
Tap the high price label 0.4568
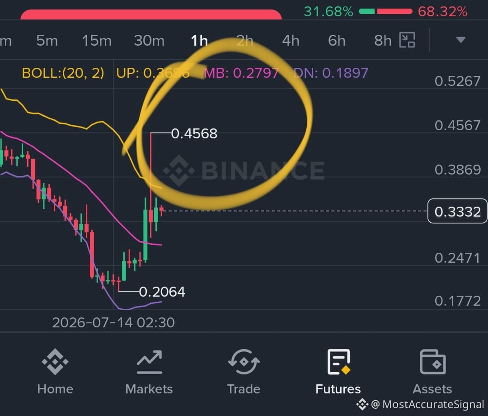pos(194,133)
